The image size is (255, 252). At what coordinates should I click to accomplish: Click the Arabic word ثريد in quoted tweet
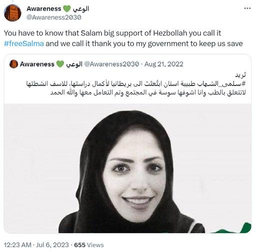(x=240, y=75)
